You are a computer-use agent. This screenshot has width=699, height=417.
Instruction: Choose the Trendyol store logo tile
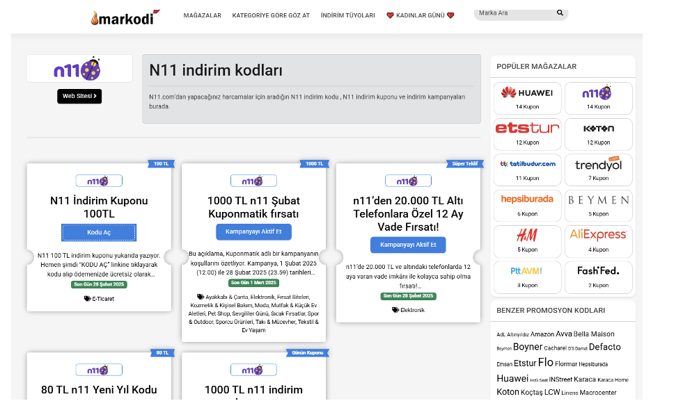click(x=598, y=165)
